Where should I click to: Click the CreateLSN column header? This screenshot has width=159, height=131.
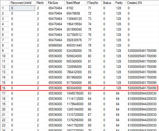[142, 3]
